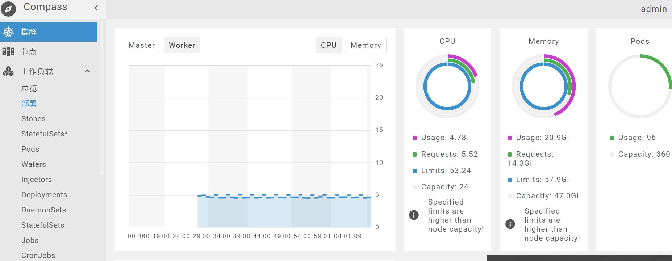The image size is (672, 261).
Task: Click the blue Memory Limits legend swatch
Action: tap(510, 180)
